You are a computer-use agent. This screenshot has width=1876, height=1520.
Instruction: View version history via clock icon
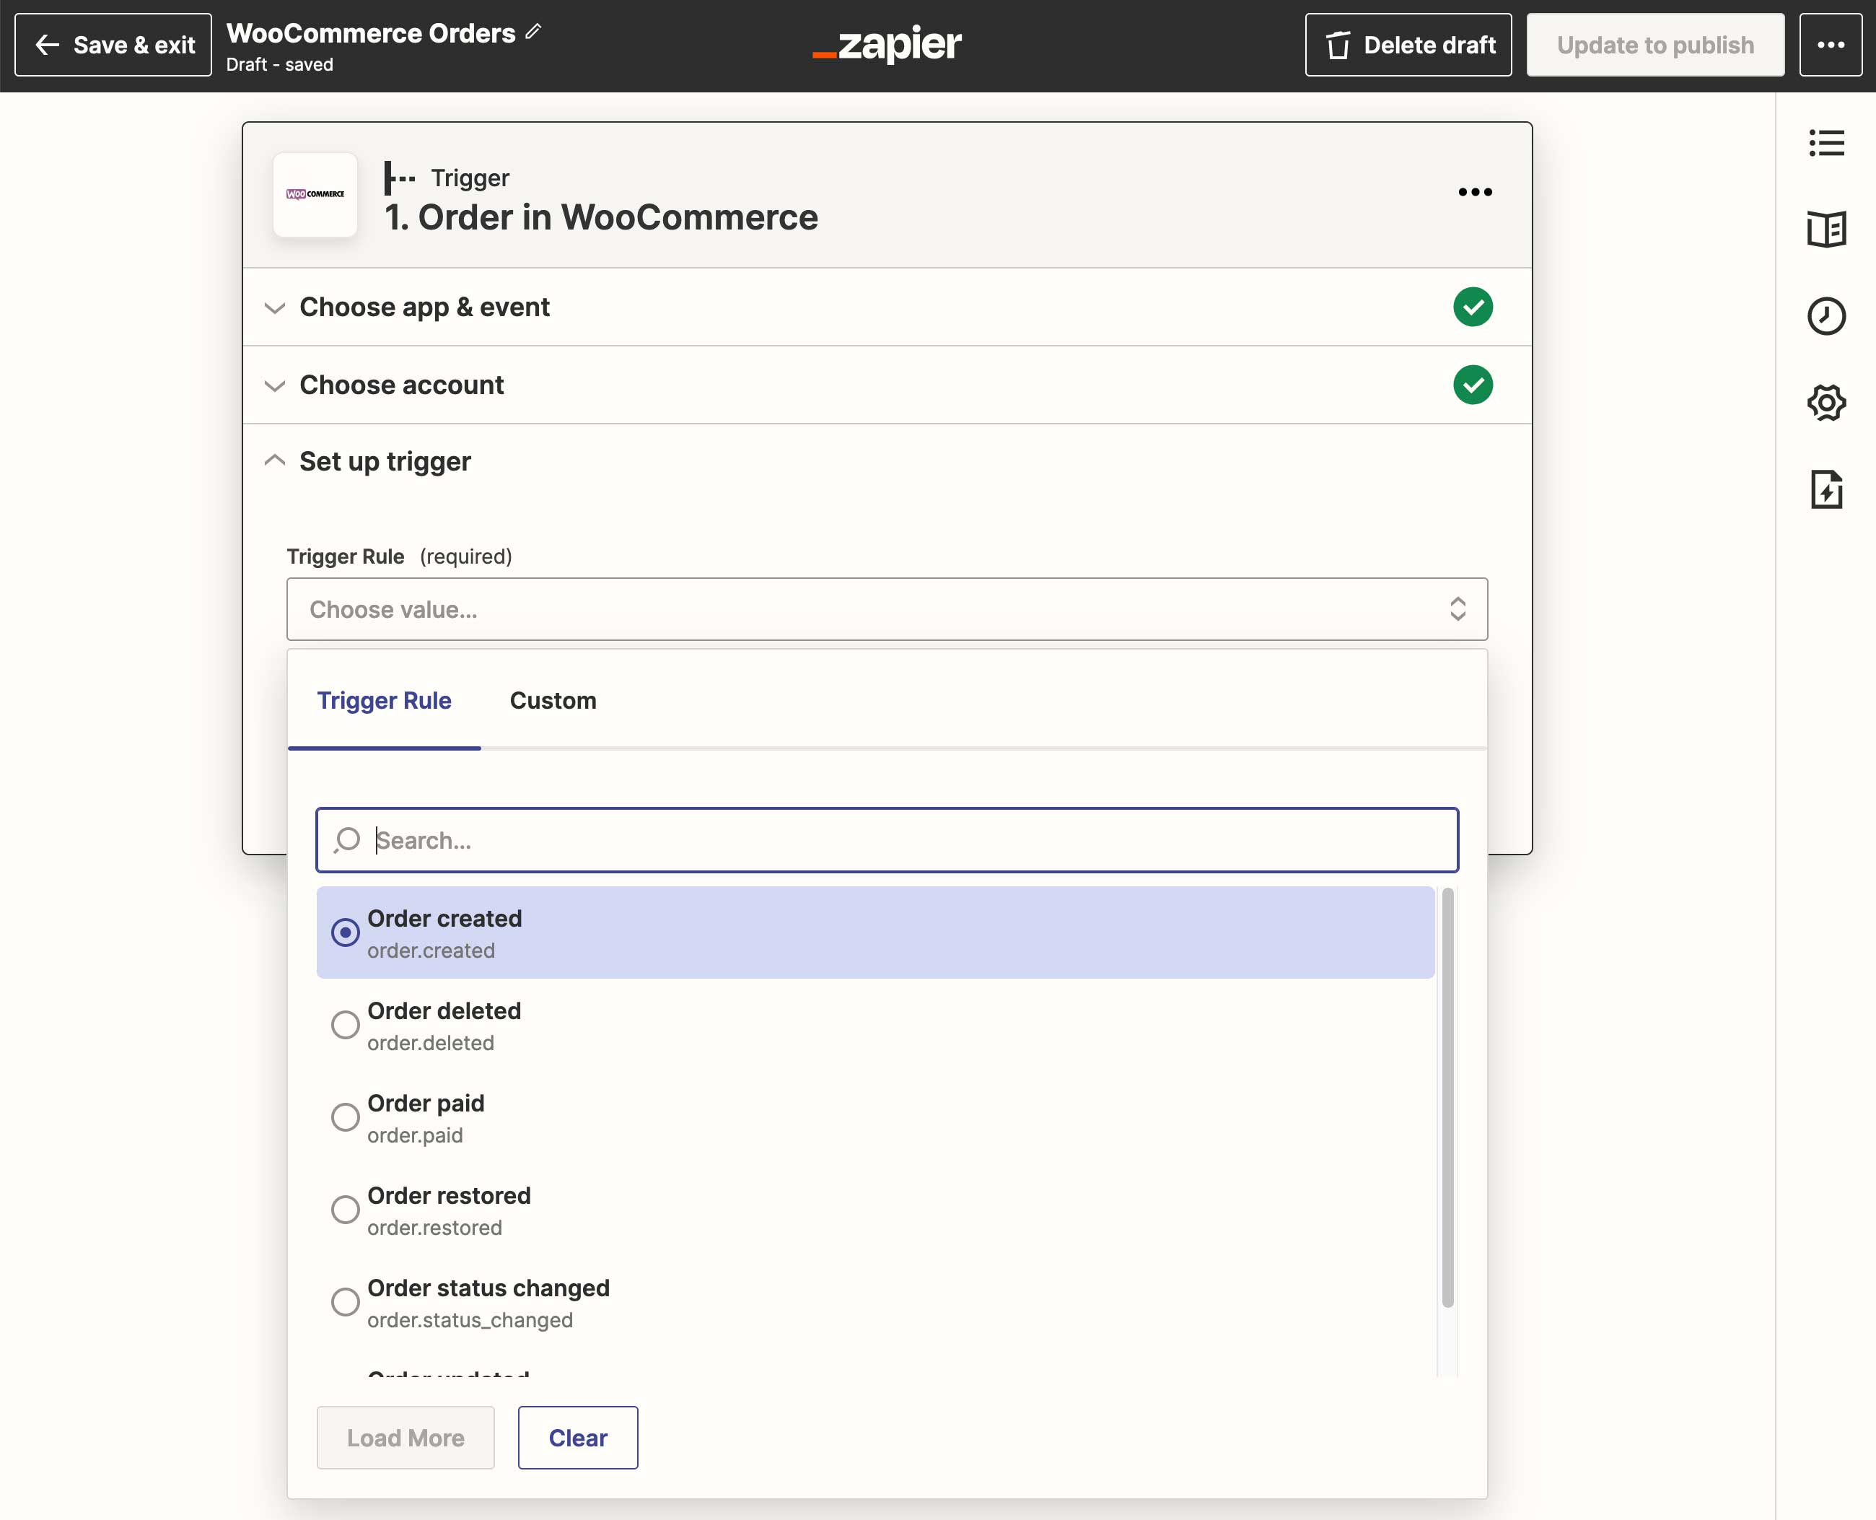pos(1827,316)
